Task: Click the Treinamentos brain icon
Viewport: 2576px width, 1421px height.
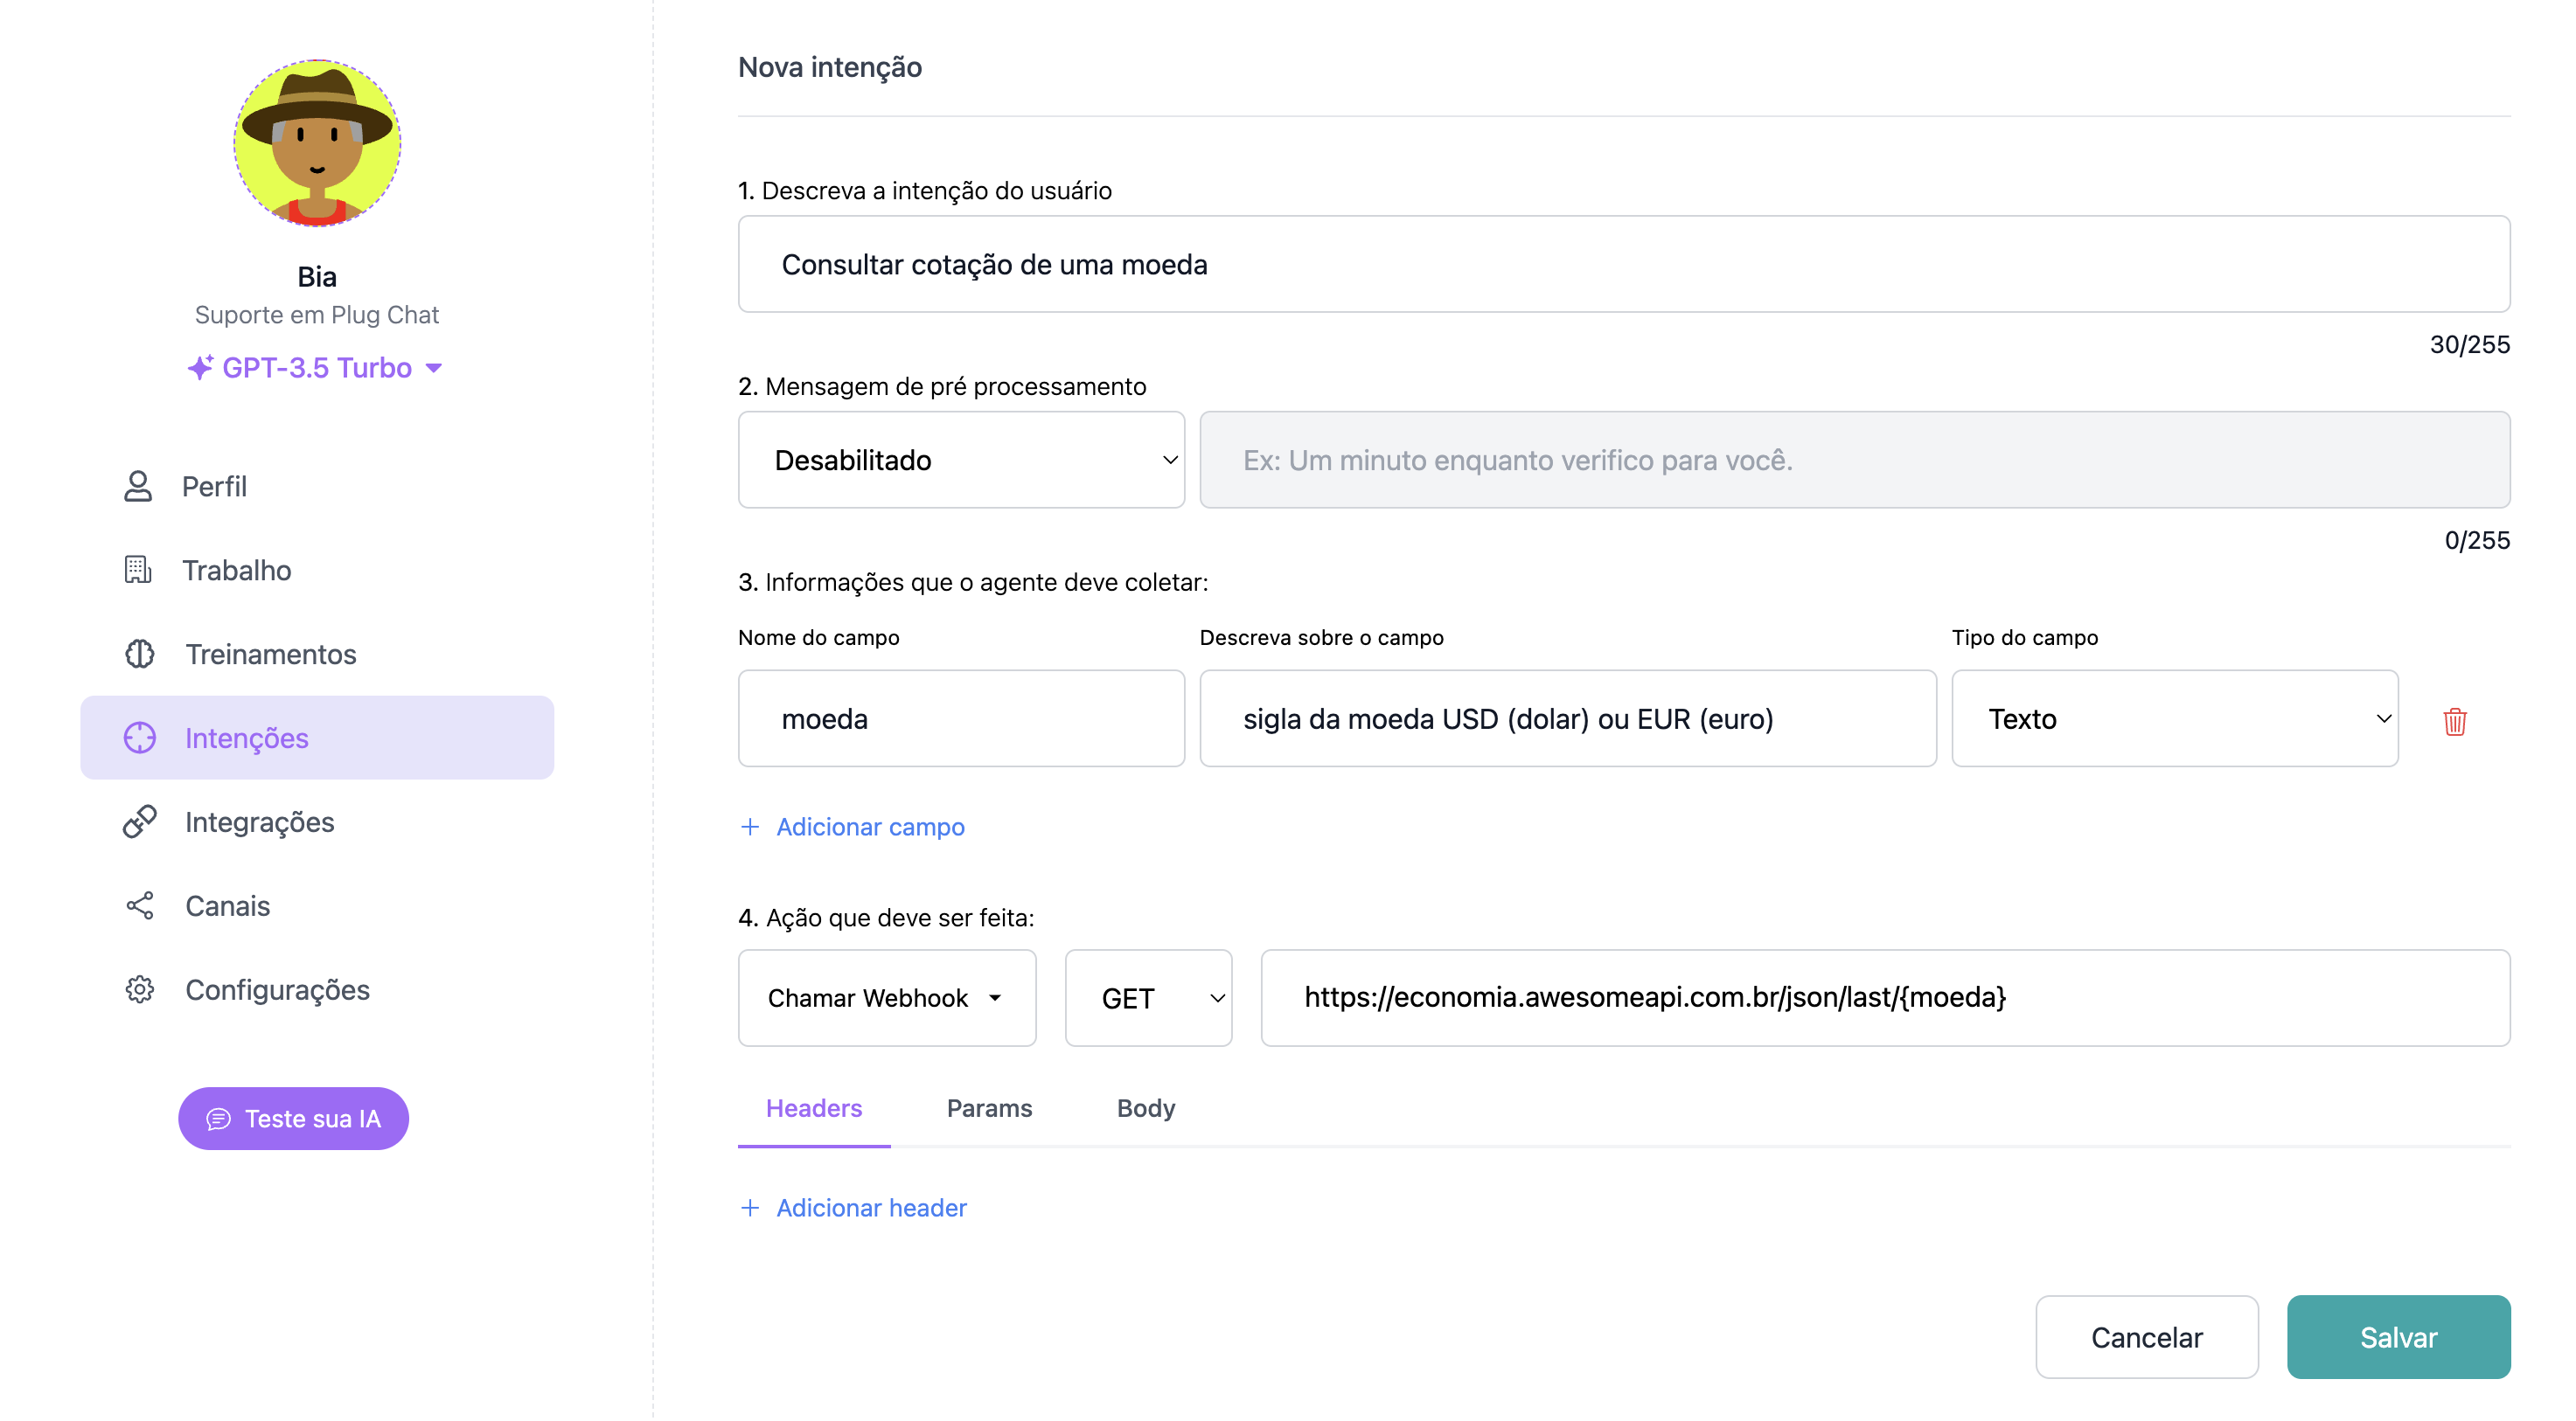Action: pyautogui.click(x=139, y=655)
